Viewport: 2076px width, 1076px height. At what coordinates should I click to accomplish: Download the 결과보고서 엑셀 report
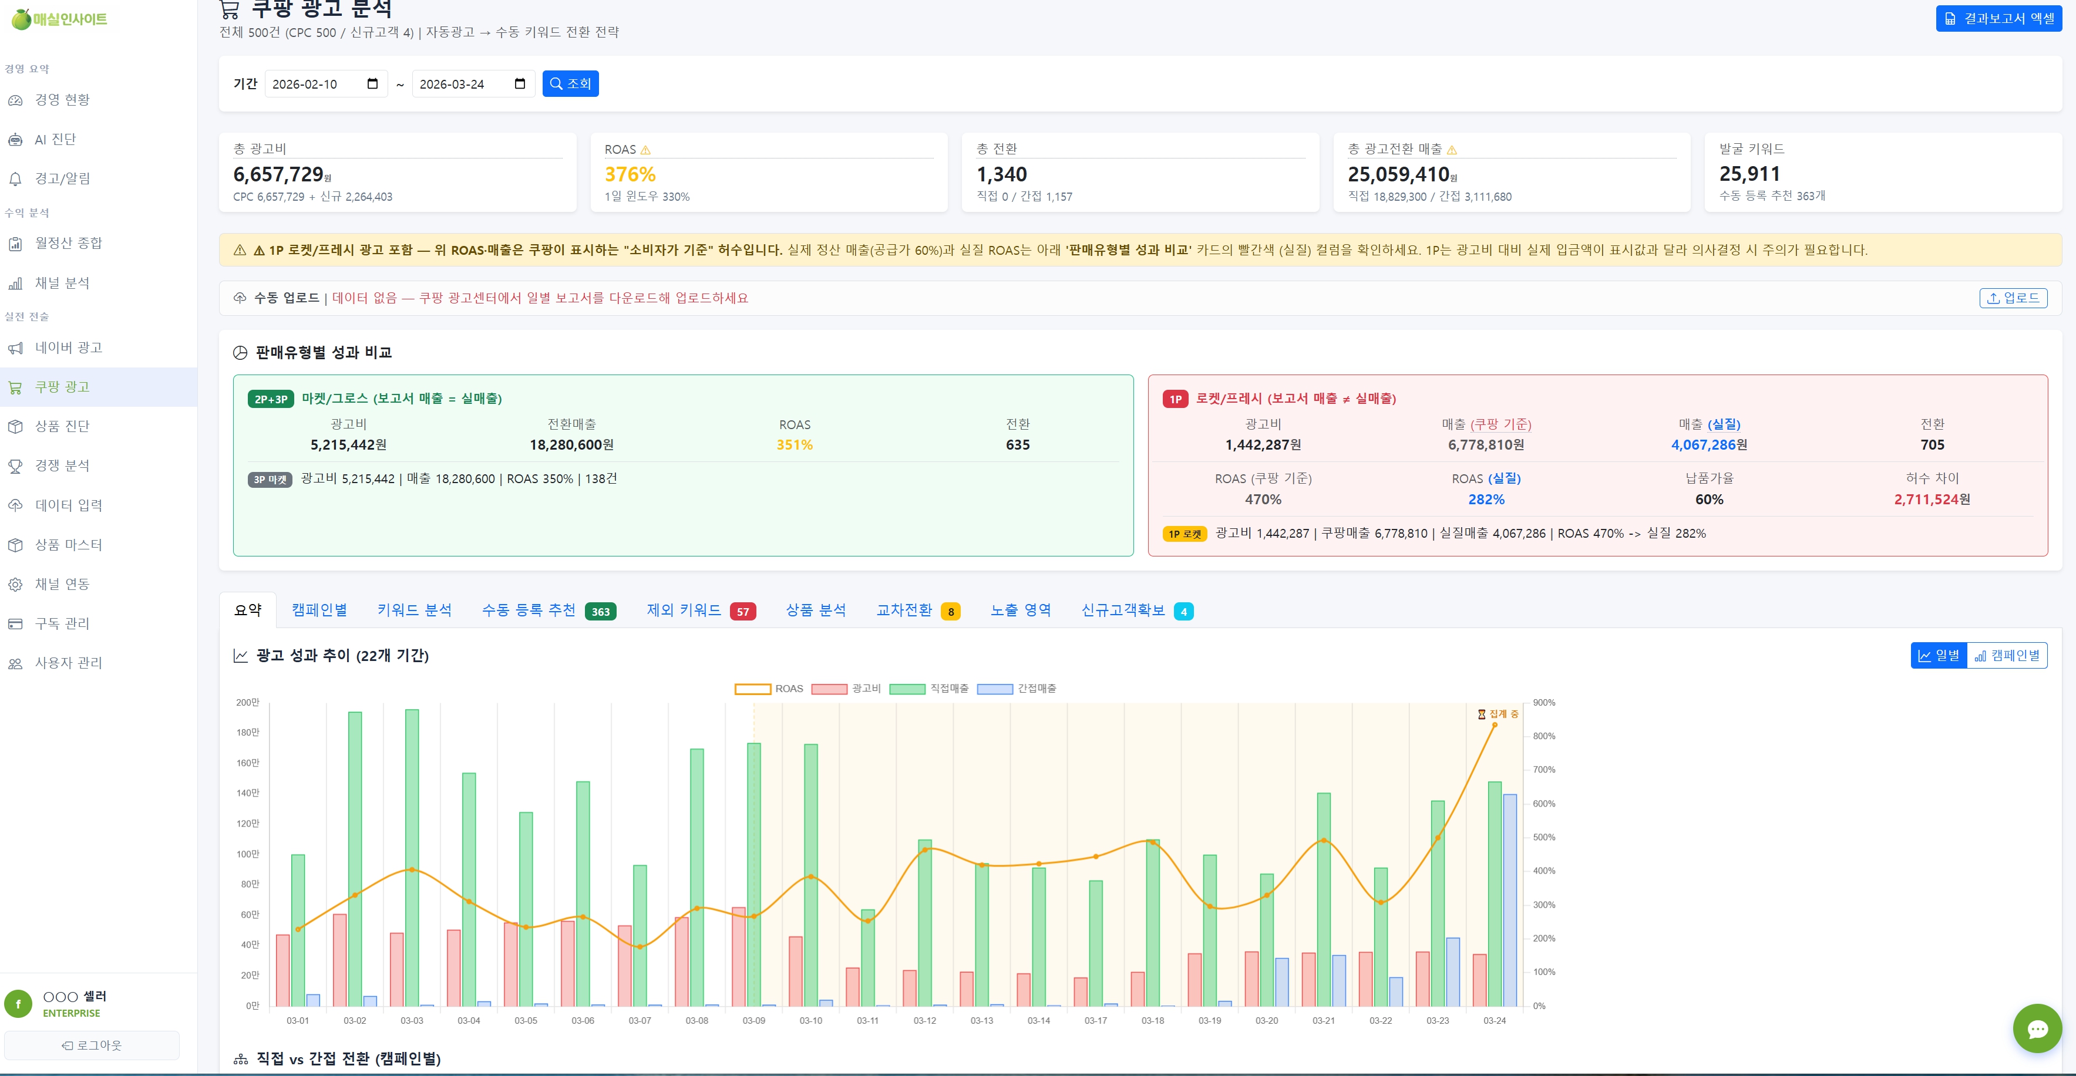click(1998, 19)
